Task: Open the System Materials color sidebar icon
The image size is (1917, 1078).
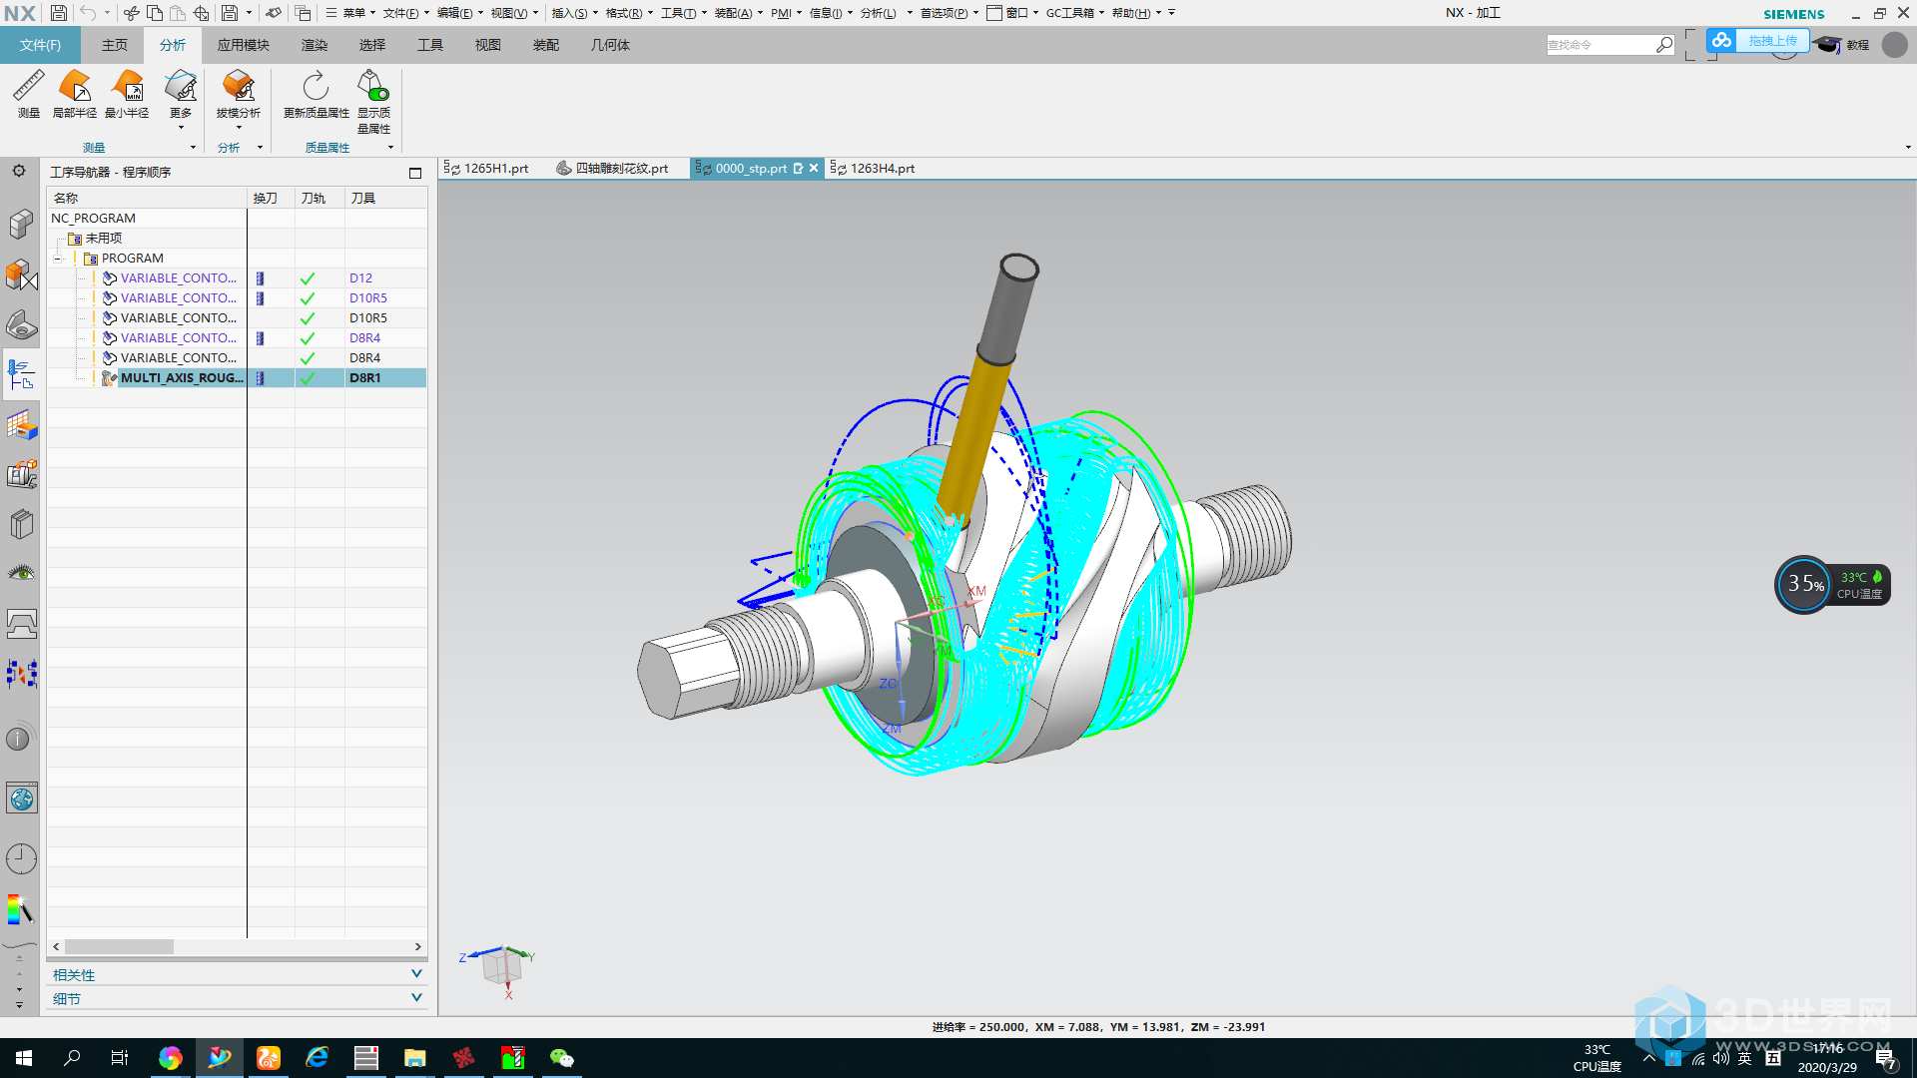Action: pyautogui.click(x=21, y=909)
